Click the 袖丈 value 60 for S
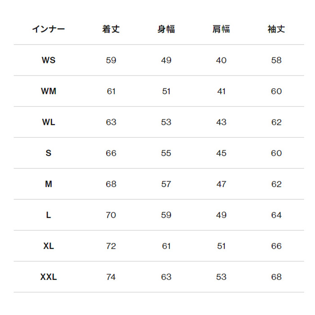 pos(276,153)
